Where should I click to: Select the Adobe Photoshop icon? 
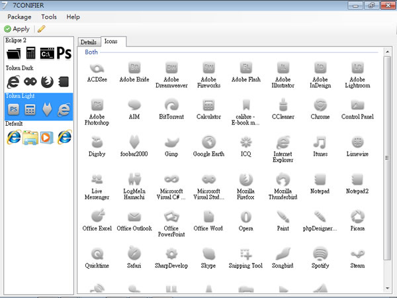(97, 105)
